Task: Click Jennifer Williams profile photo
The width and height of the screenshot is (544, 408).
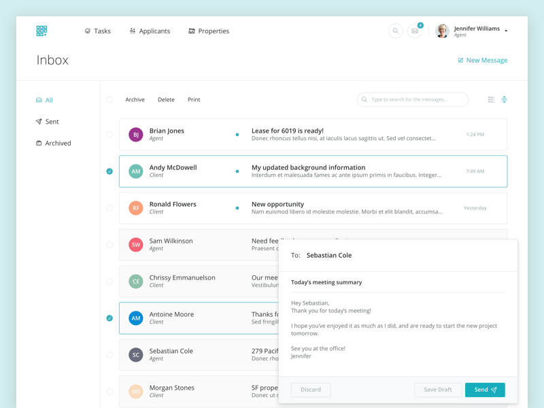Action: click(442, 31)
